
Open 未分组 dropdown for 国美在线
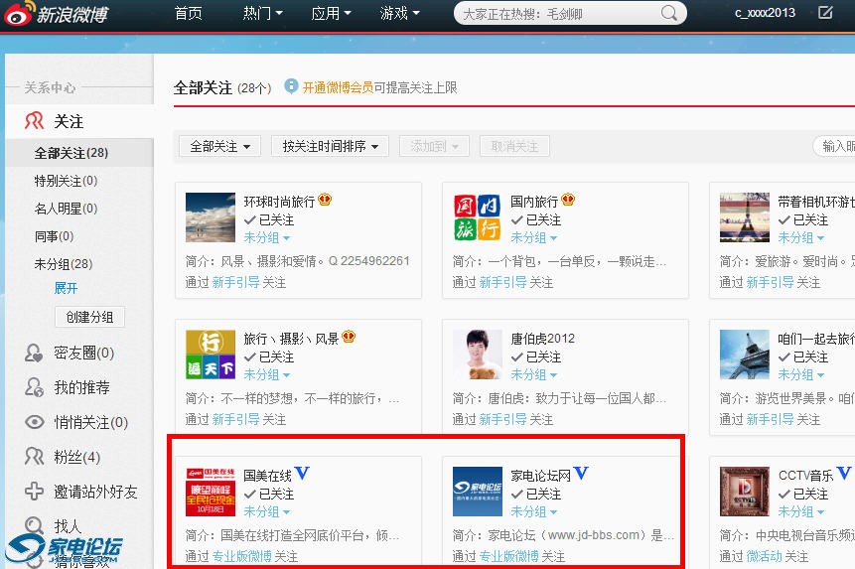pyautogui.click(x=267, y=511)
